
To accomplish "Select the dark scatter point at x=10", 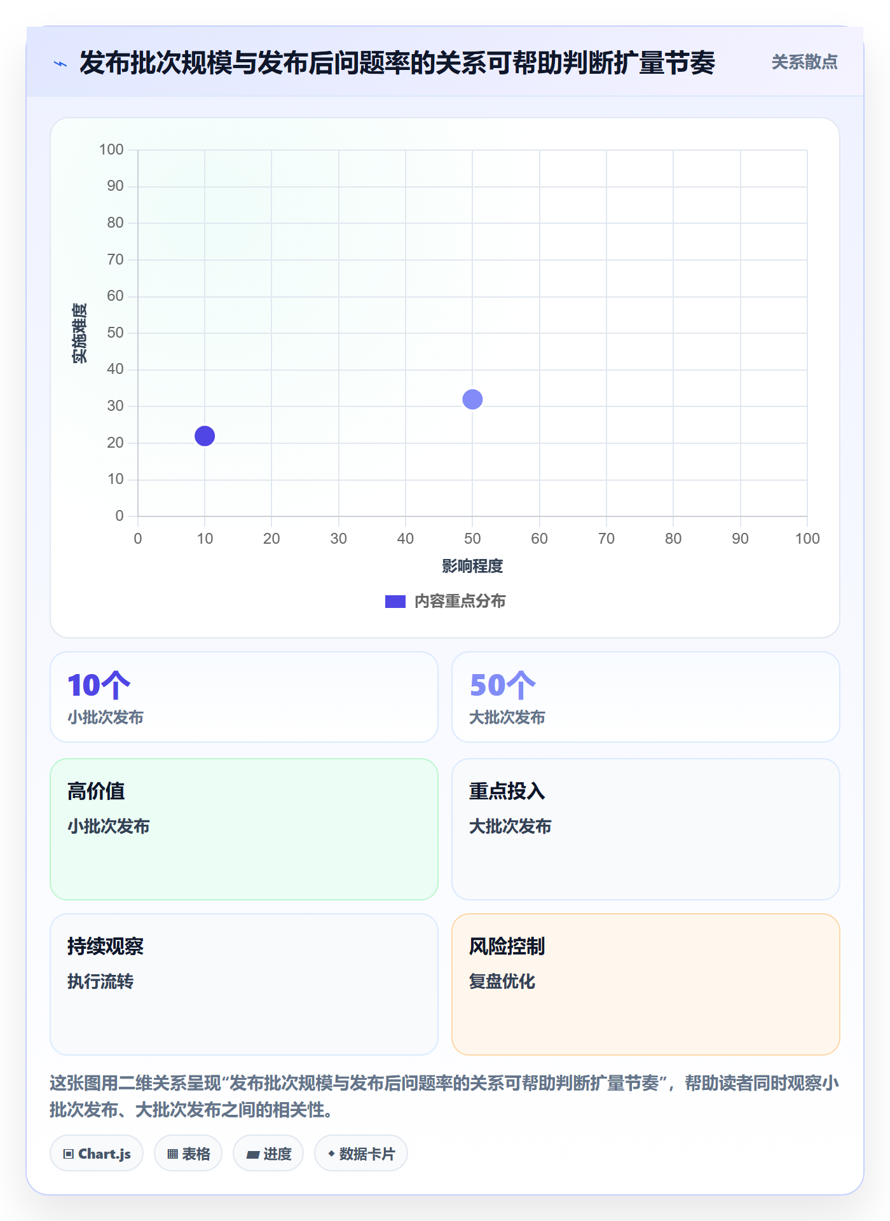I will coord(205,436).
